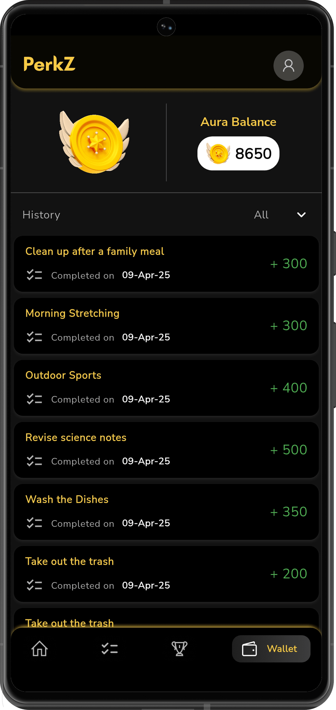The image size is (336, 710).
Task: Tap checklist icon on Morning Stretching entry
Action: pos(34,337)
